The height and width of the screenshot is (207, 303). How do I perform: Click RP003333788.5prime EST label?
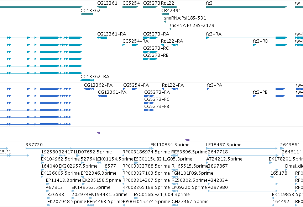click(146, 166)
